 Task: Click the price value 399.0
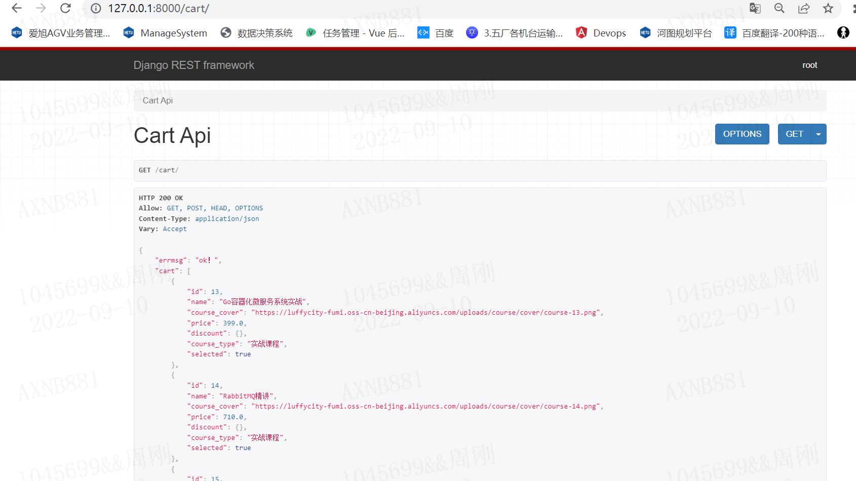coord(233,323)
